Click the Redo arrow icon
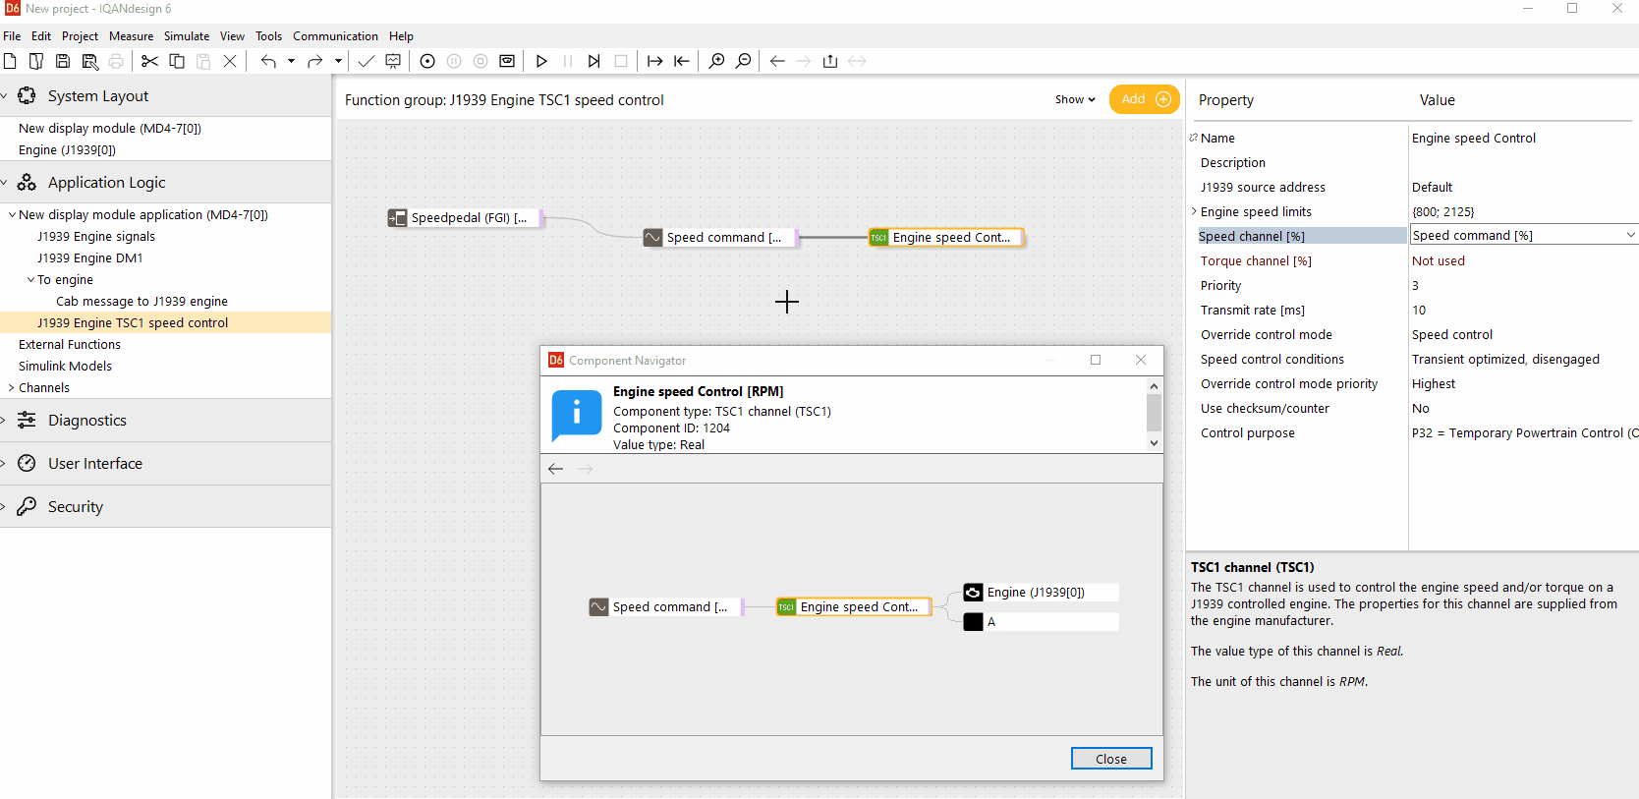Image resolution: width=1639 pixels, height=799 pixels. 314,61
